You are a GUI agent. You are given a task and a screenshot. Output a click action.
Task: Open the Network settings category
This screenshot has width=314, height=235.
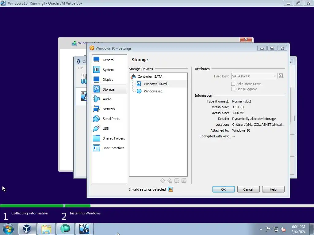[x=109, y=109]
